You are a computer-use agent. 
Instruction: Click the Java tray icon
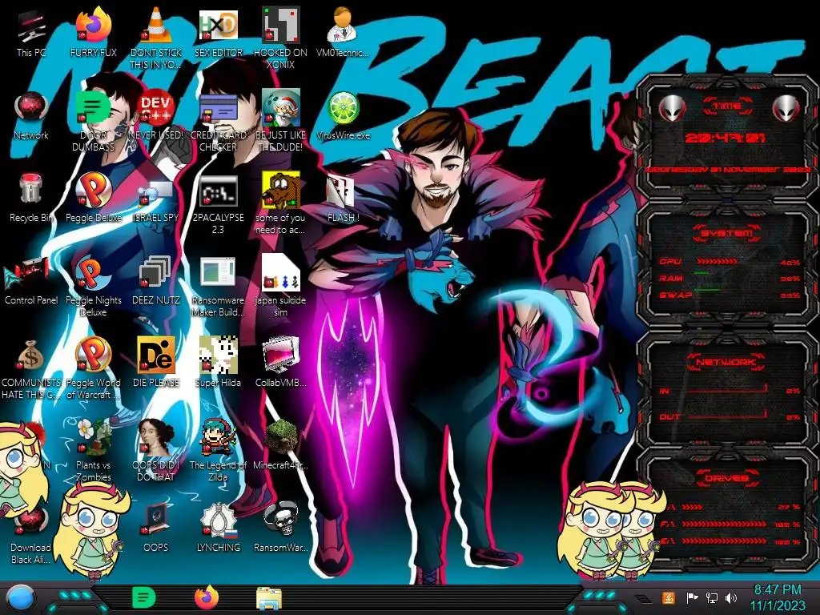(x=669, y=597)
